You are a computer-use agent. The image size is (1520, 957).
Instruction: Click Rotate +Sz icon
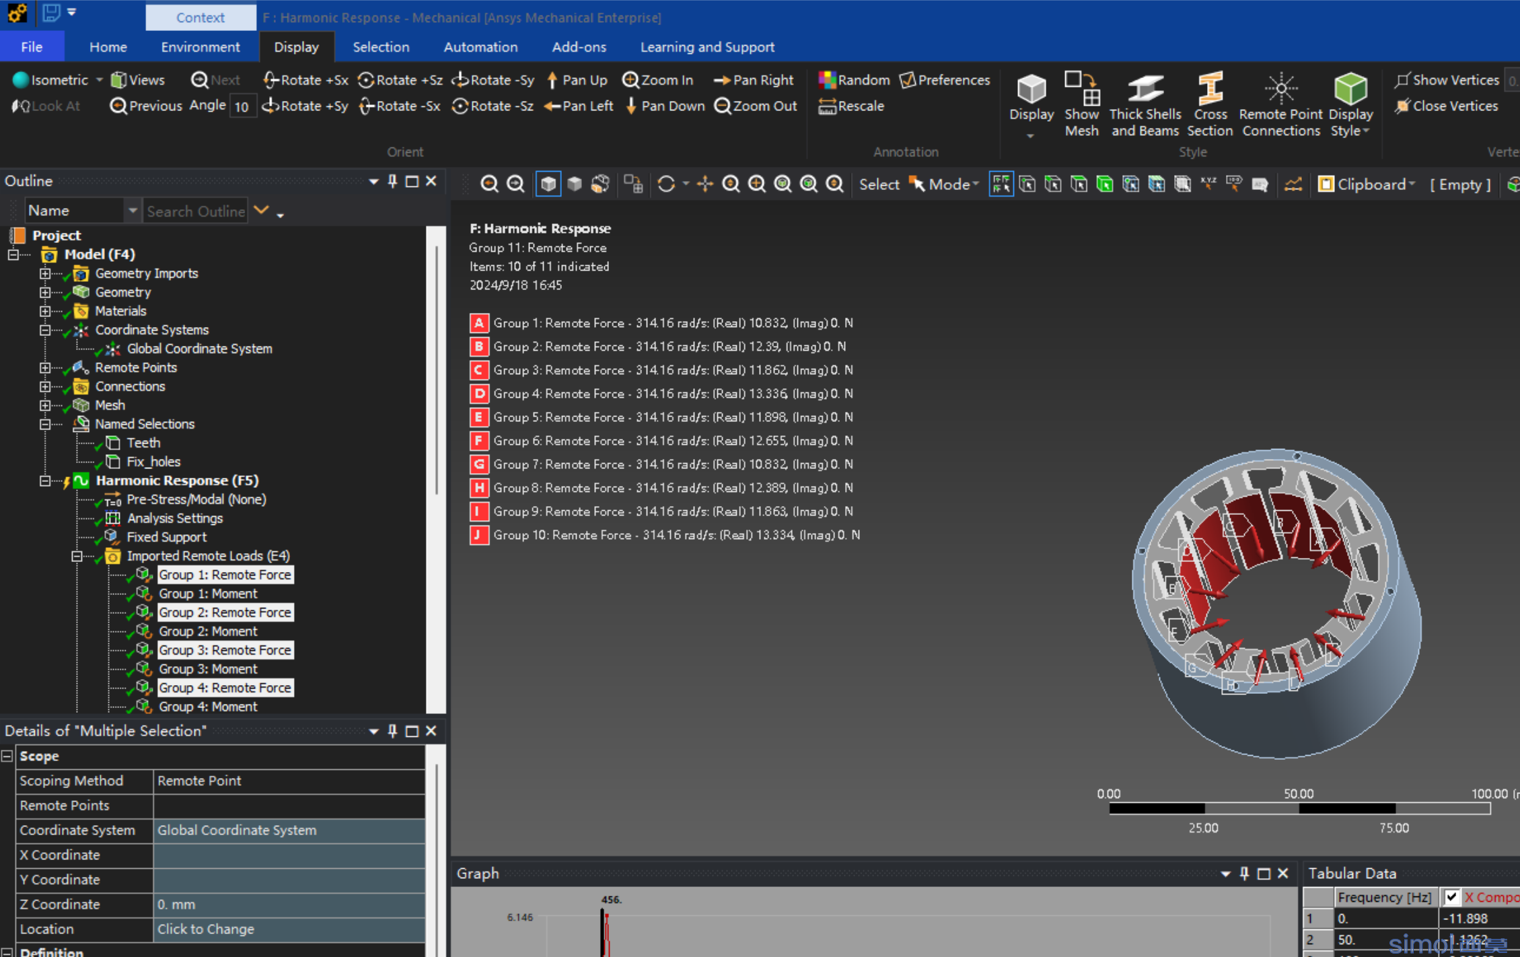pos(366,80)
